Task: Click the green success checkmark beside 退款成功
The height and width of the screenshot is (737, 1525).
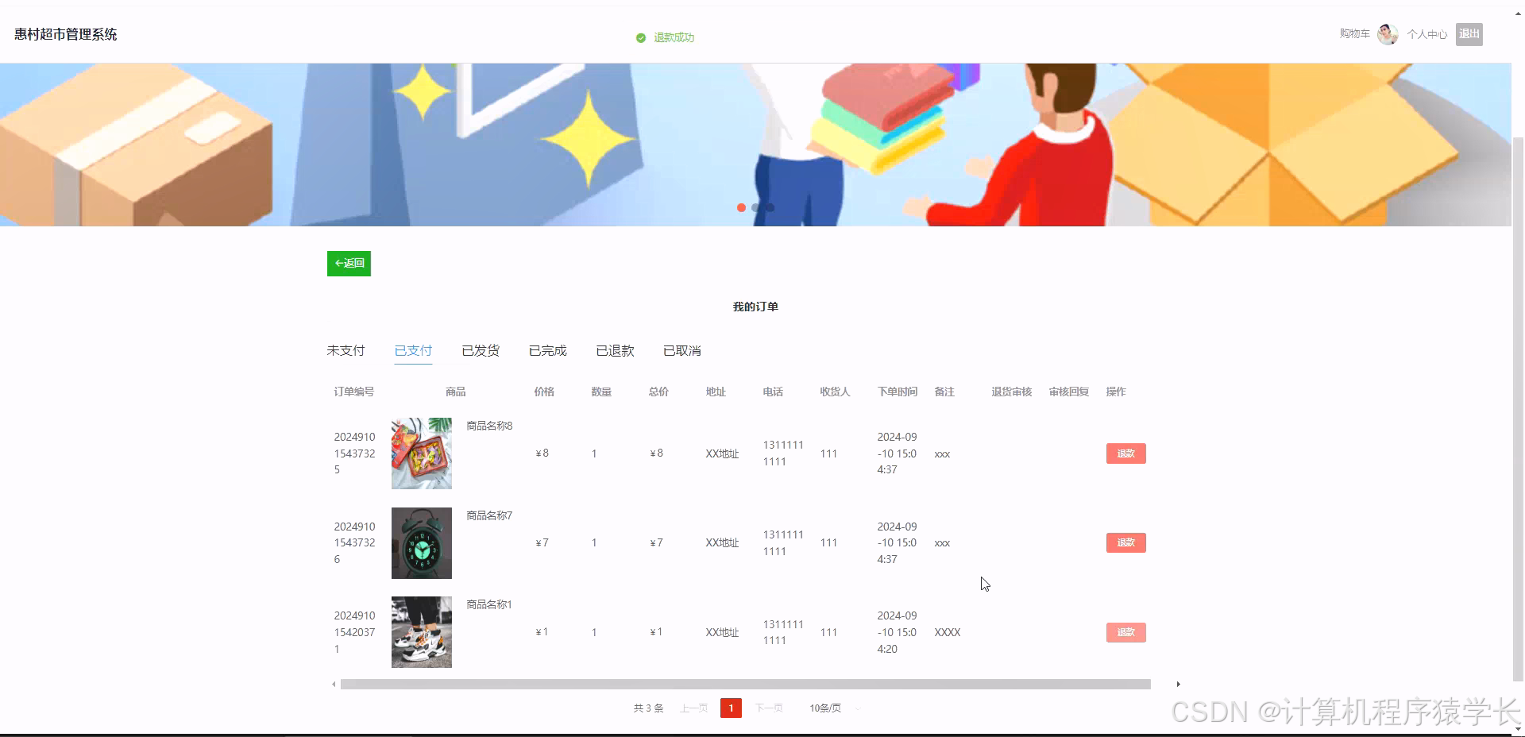Action: coord(640,37)
